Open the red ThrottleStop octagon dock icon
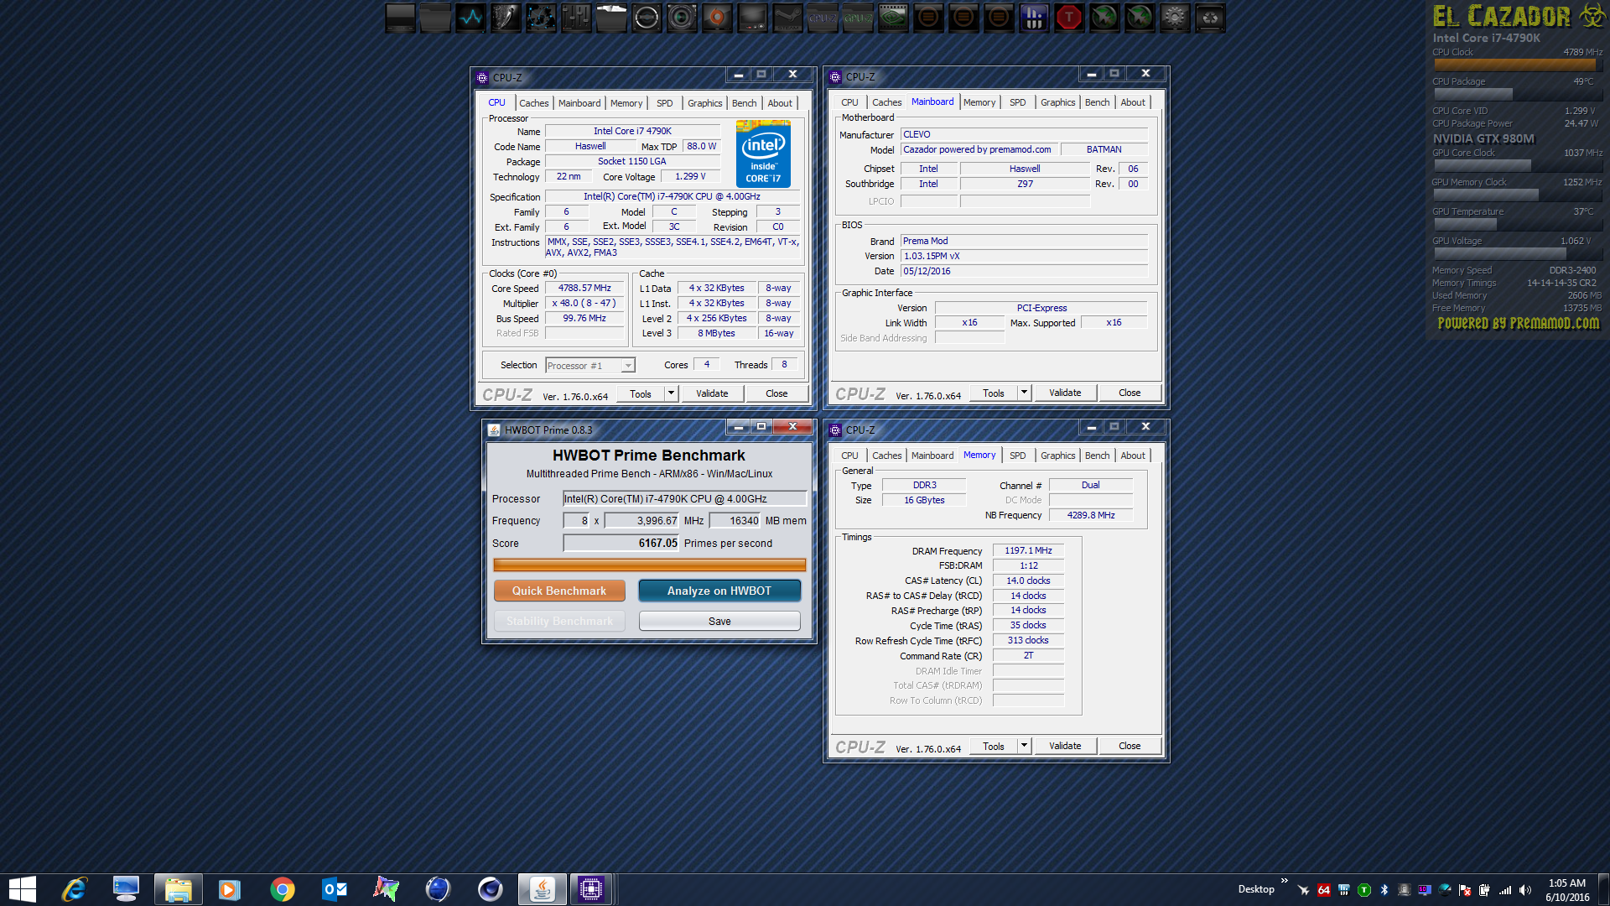This screenshot has width=1610, height=906. (1069, 18)
